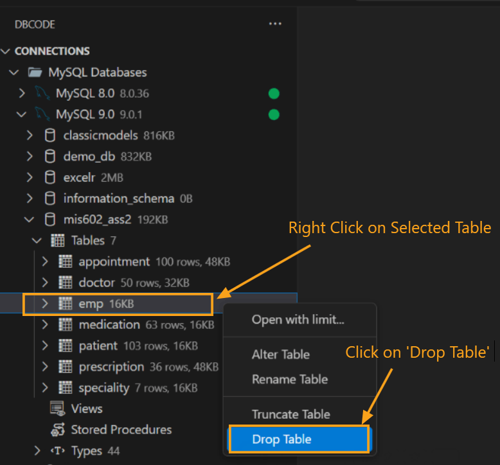Select the 'mis602_ass2' database label
Image resolution: width=500 pixels, height=465 pixels.
[x=97, y=220]
